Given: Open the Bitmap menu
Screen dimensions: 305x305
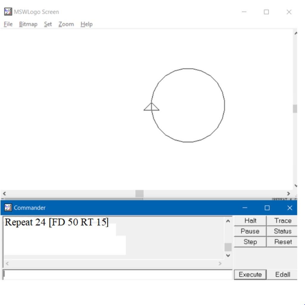Looking at the screenshot, I should click(x=28, y=24).
